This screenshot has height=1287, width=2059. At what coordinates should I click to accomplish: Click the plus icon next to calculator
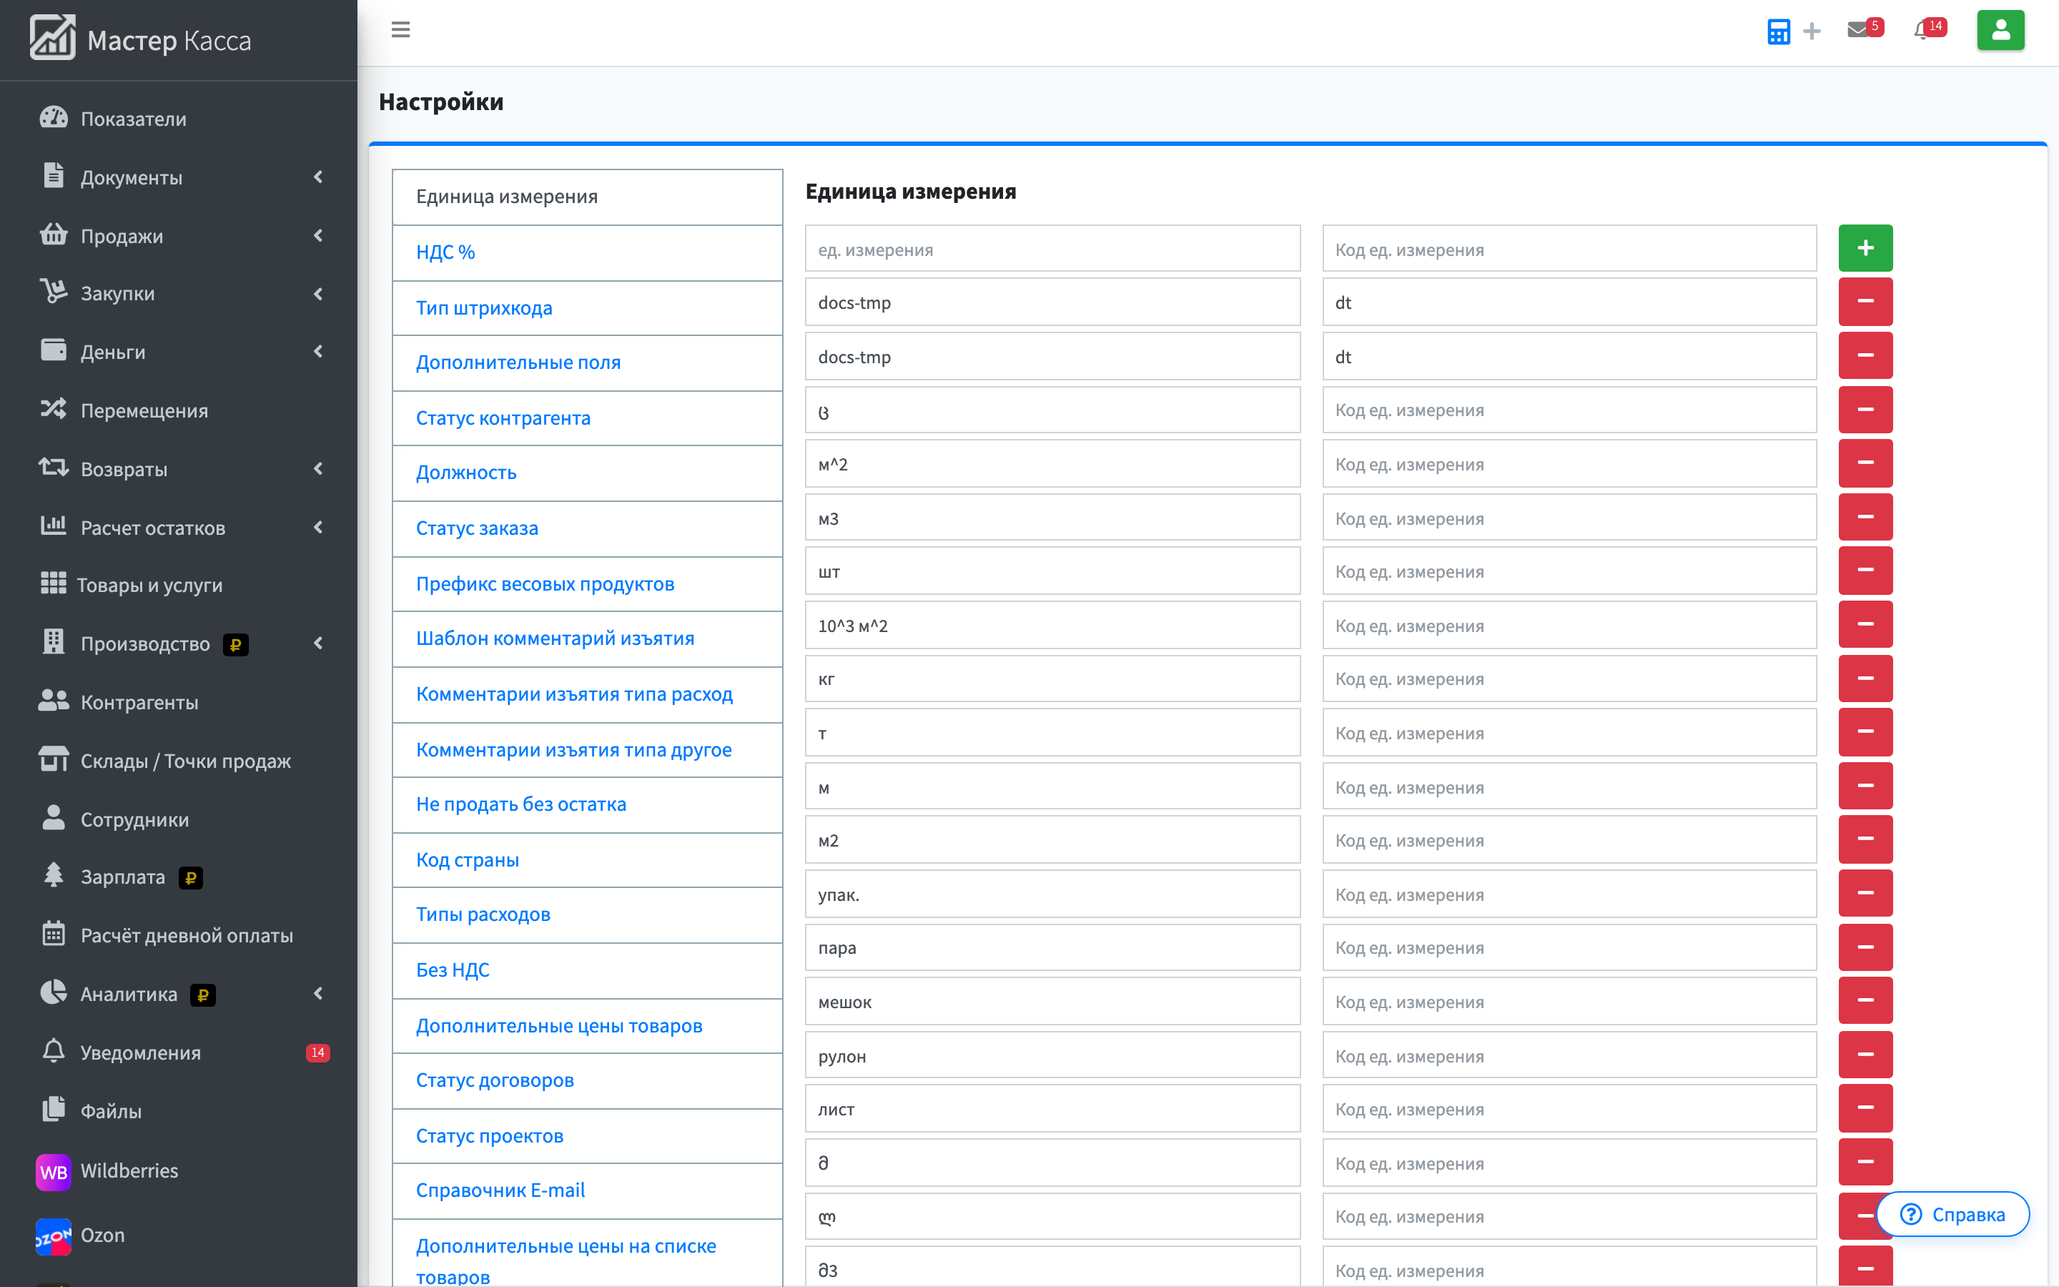pyautogui.click(x=1812, y=31)
